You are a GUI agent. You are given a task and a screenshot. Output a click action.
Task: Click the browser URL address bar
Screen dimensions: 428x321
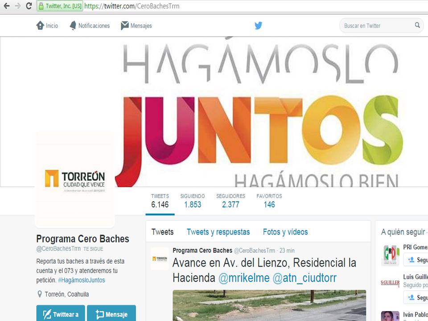click(267, 6)
